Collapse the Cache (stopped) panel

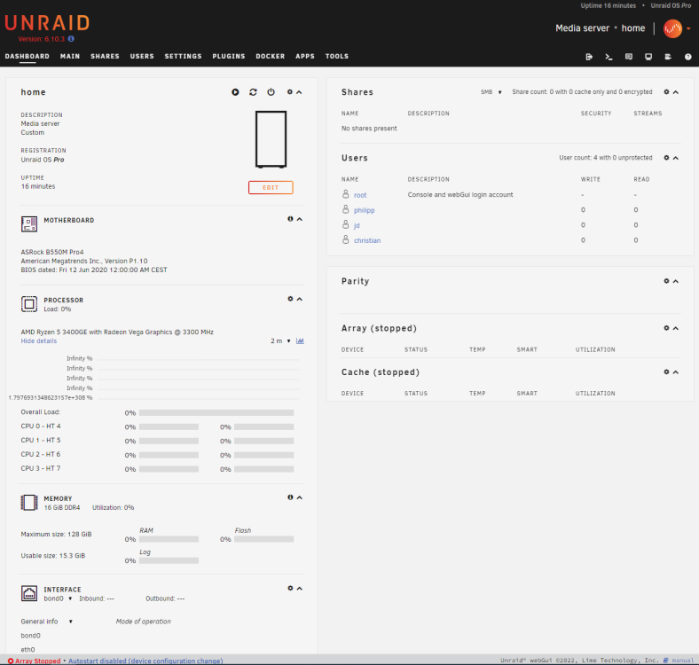[676, 372]
